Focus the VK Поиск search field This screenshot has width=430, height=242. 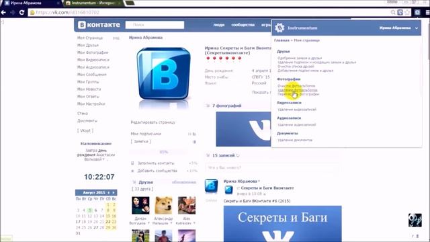tap(155, 25)
